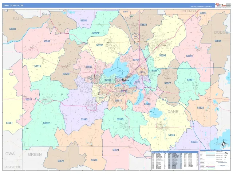The image size is (233, 174).
Task: Click the LAFAYETTE county label
Action: click(12, 167)
